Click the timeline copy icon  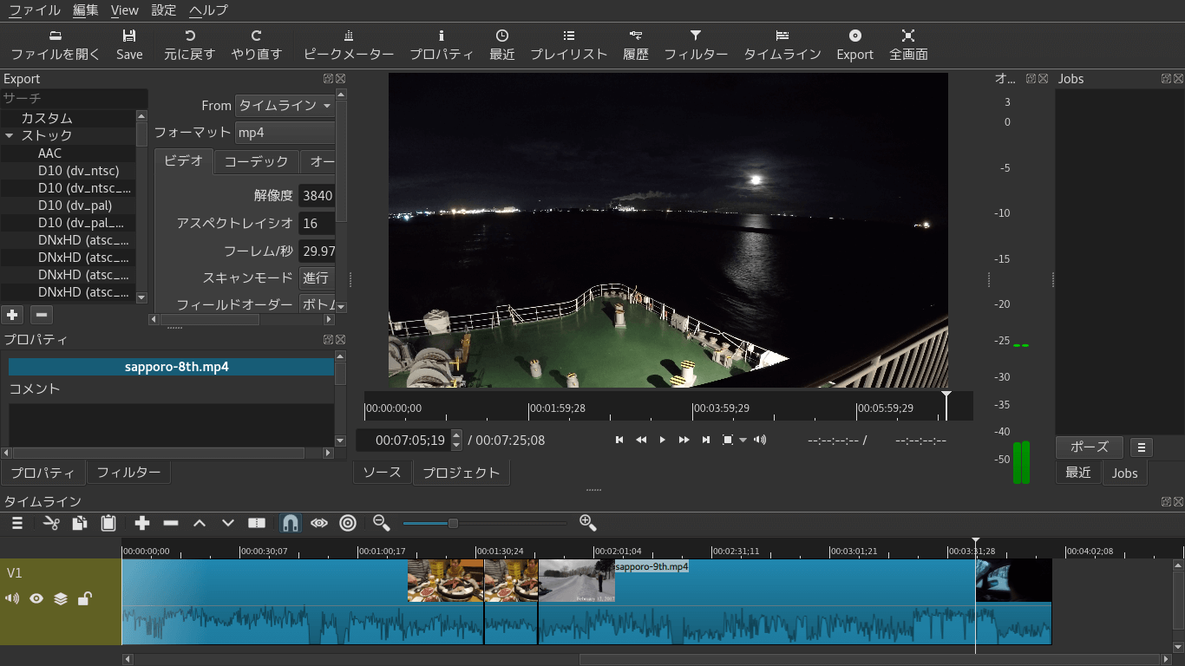[80, 523]
